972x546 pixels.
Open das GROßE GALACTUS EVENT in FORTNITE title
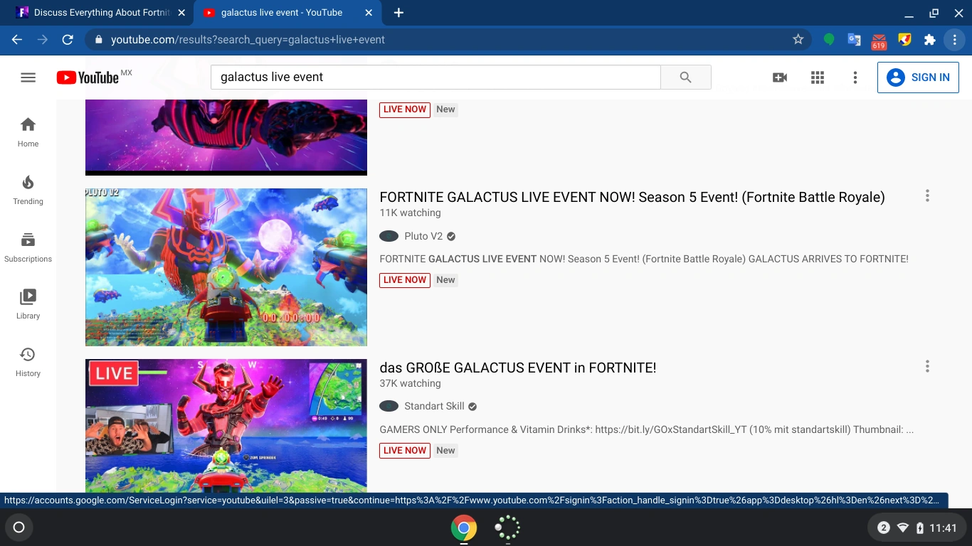(x=518, y=368)
